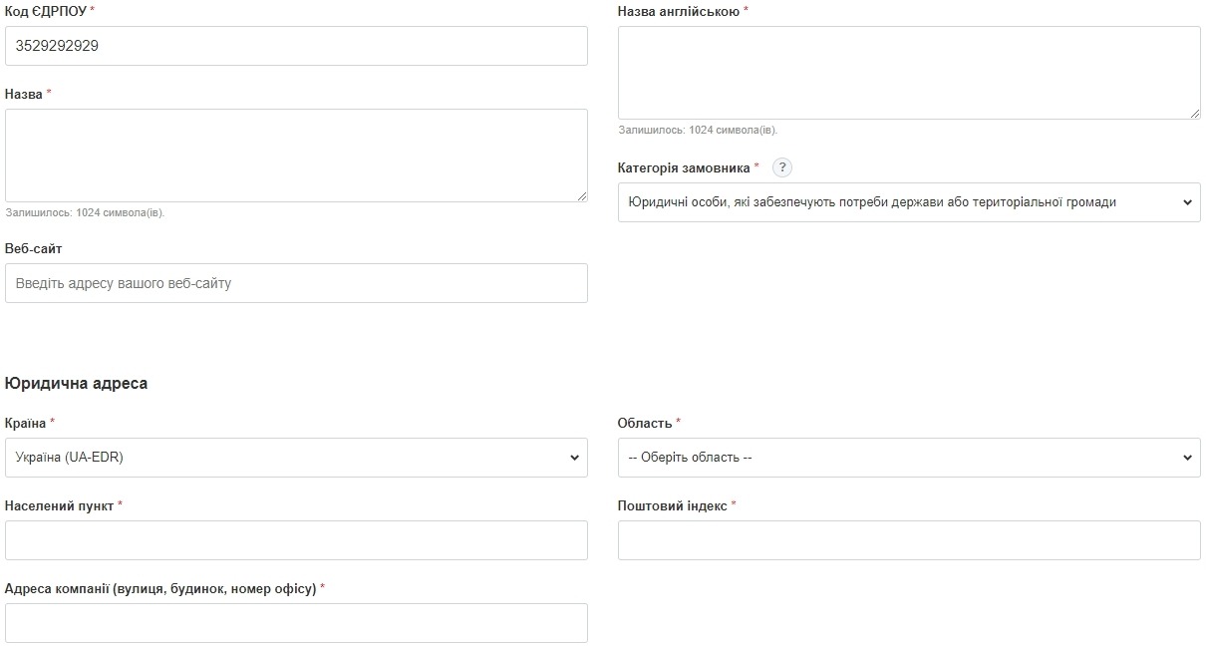Click the Населений пункт label
This screenshot has width=1206, height=648.
click(59, 505)
